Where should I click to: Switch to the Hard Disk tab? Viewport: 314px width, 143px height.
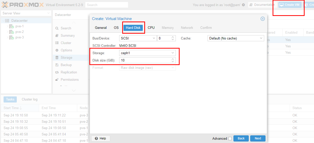[133, 28]
